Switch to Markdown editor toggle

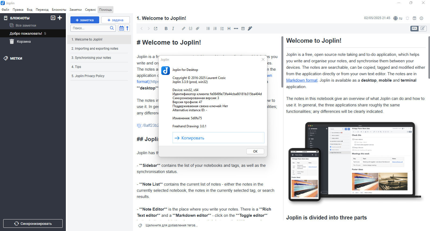(414, 28)
